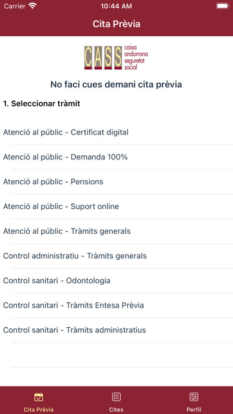Switch to the Perfil tab label
This screenshot has height=414, width=233.
[x=194, y=409]
